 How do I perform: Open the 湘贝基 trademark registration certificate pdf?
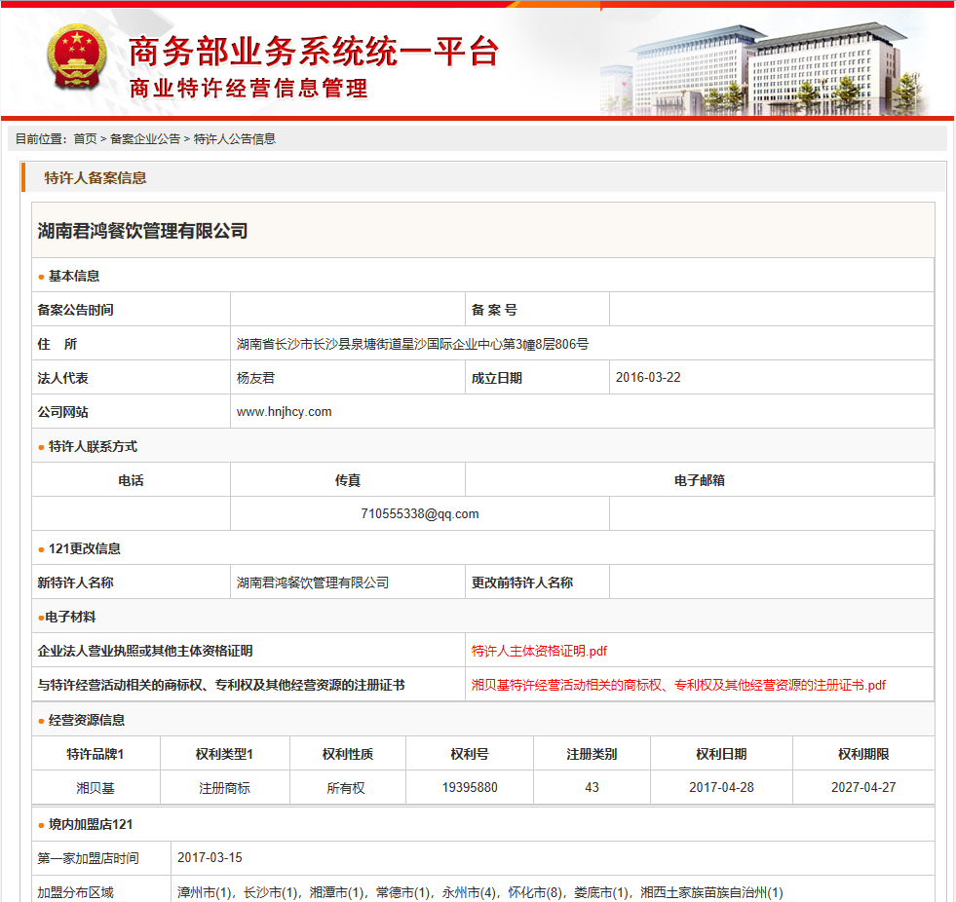678,685
